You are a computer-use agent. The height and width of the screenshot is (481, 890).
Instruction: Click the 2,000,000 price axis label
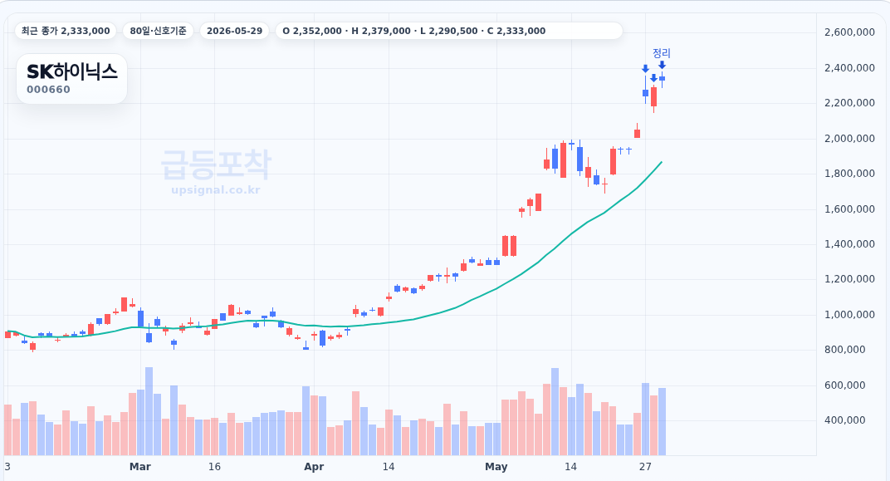click(x=849, y=139)
